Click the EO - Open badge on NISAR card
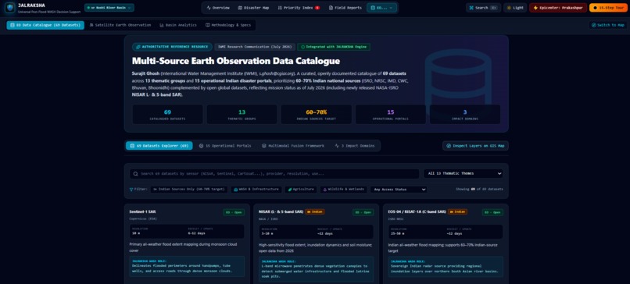630x284 pixels. tap(363, 211)
